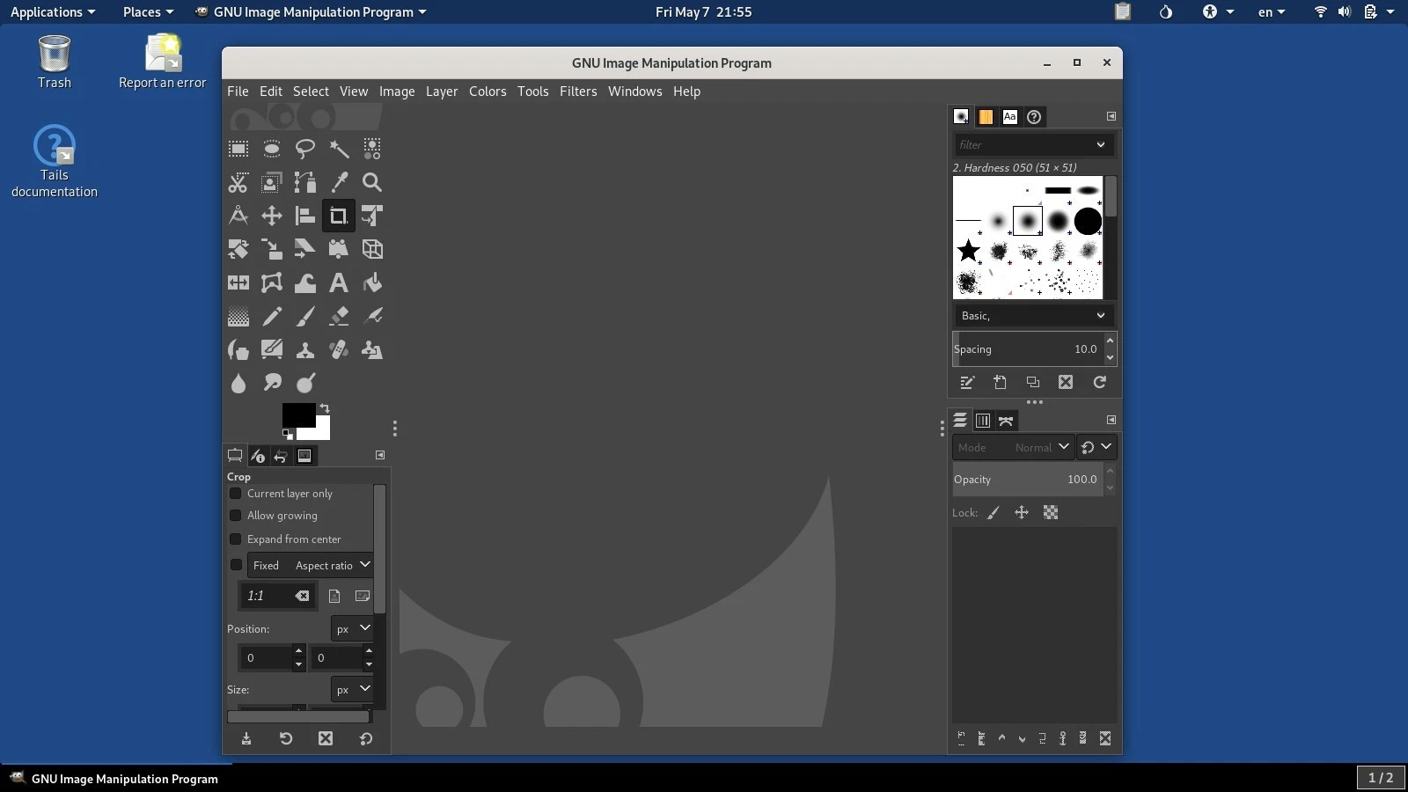Screen dimensions: 1408x792
Task: Open the Fixed Aspect ratio dropdown
Action: tap(310, 565)
